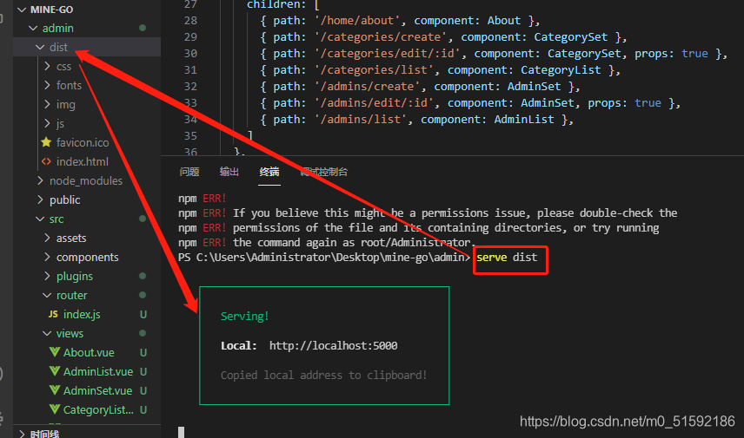744x438 pixels.
Task: Click the index.html file type icon
Action: point(46,161)
